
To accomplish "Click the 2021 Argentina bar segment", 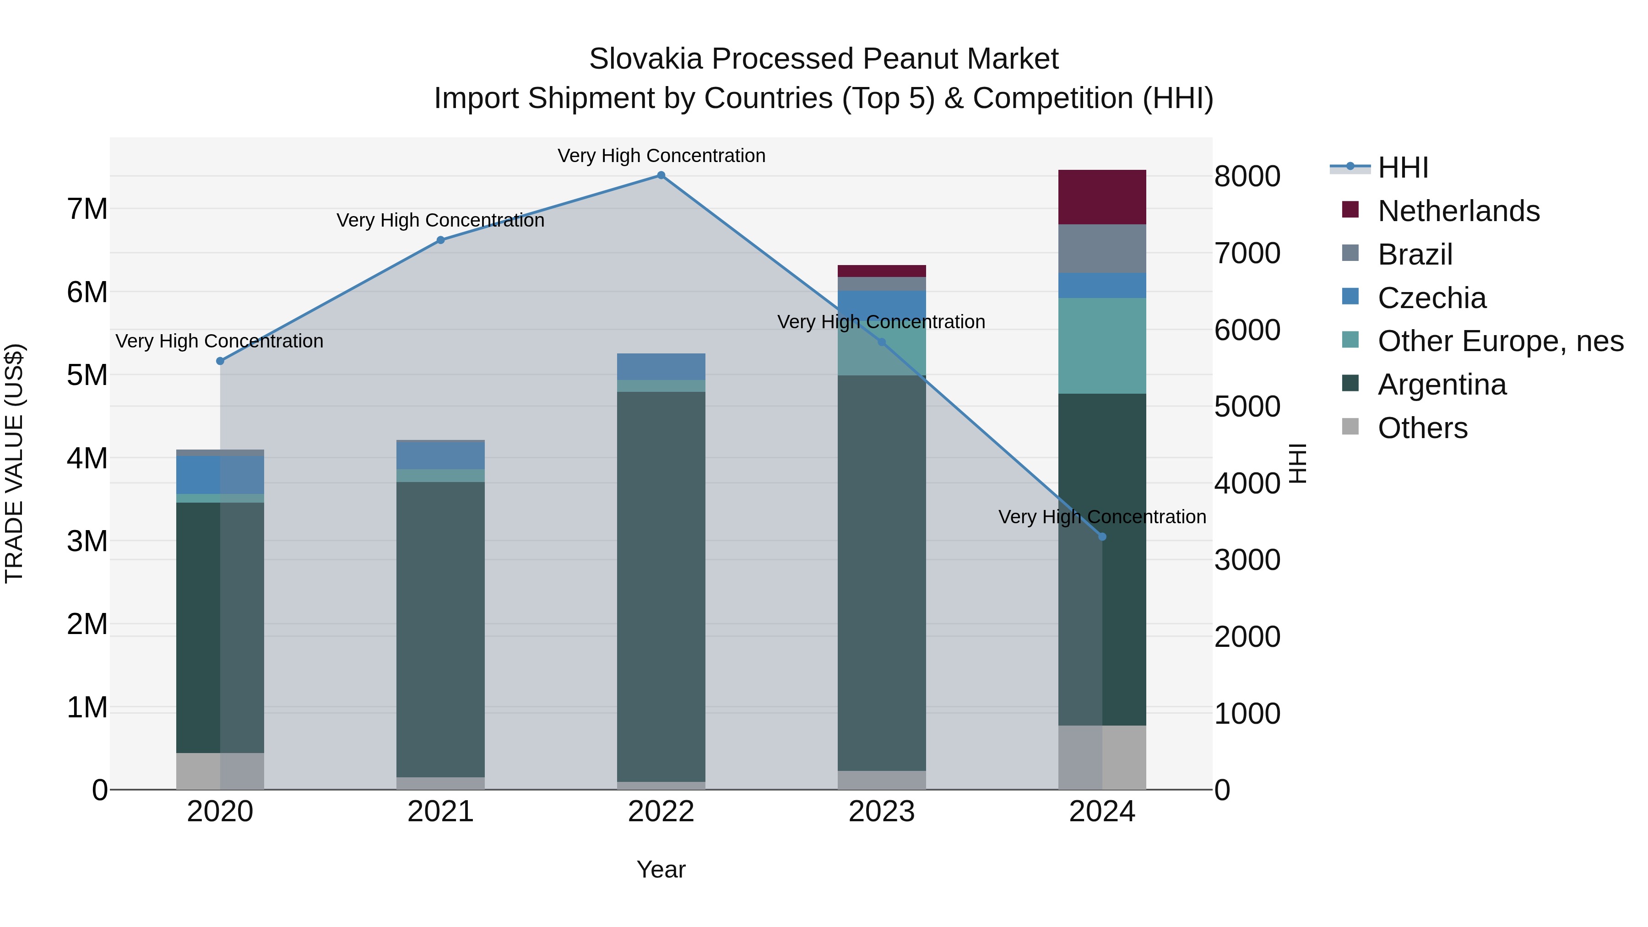I will [x=441, y=629].
